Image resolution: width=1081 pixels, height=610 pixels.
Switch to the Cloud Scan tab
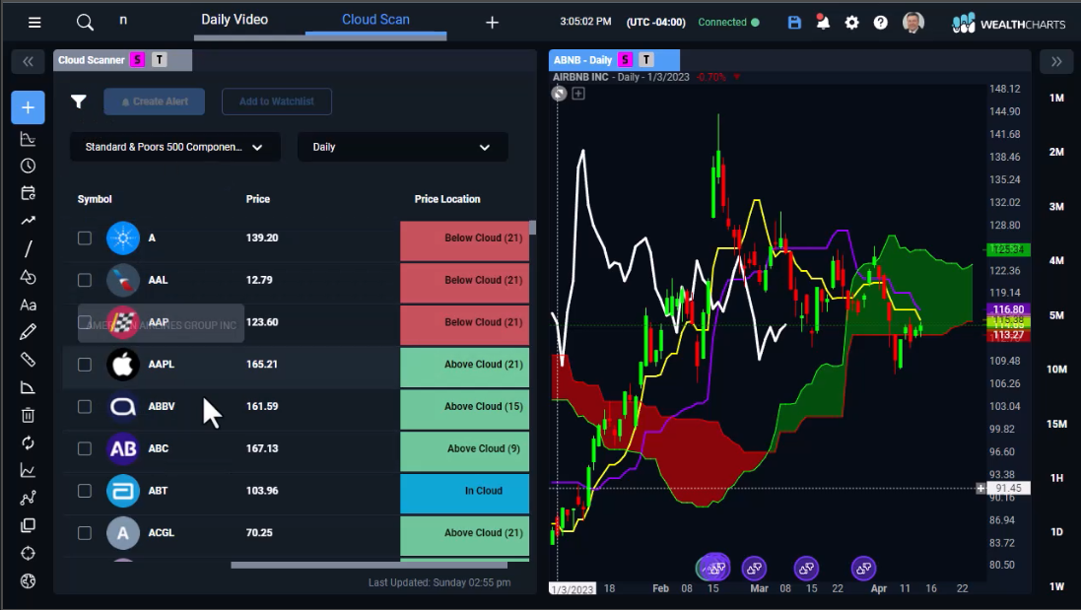point(375,20)
